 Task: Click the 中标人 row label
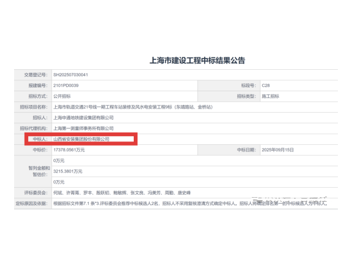tap(40, 139)
